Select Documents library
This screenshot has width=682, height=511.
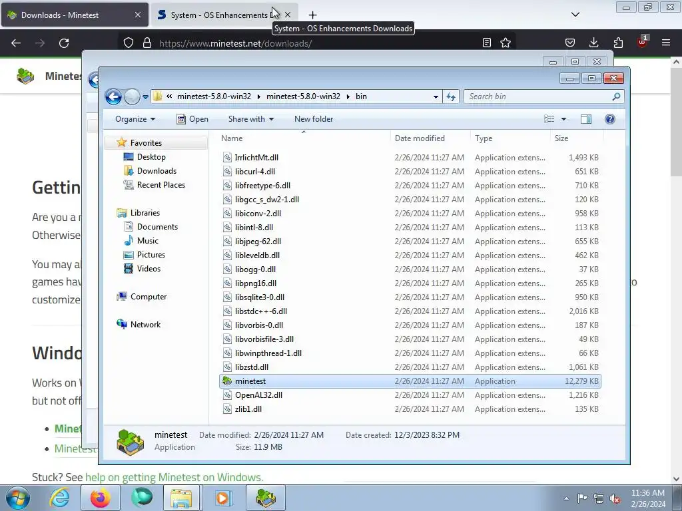157,227
